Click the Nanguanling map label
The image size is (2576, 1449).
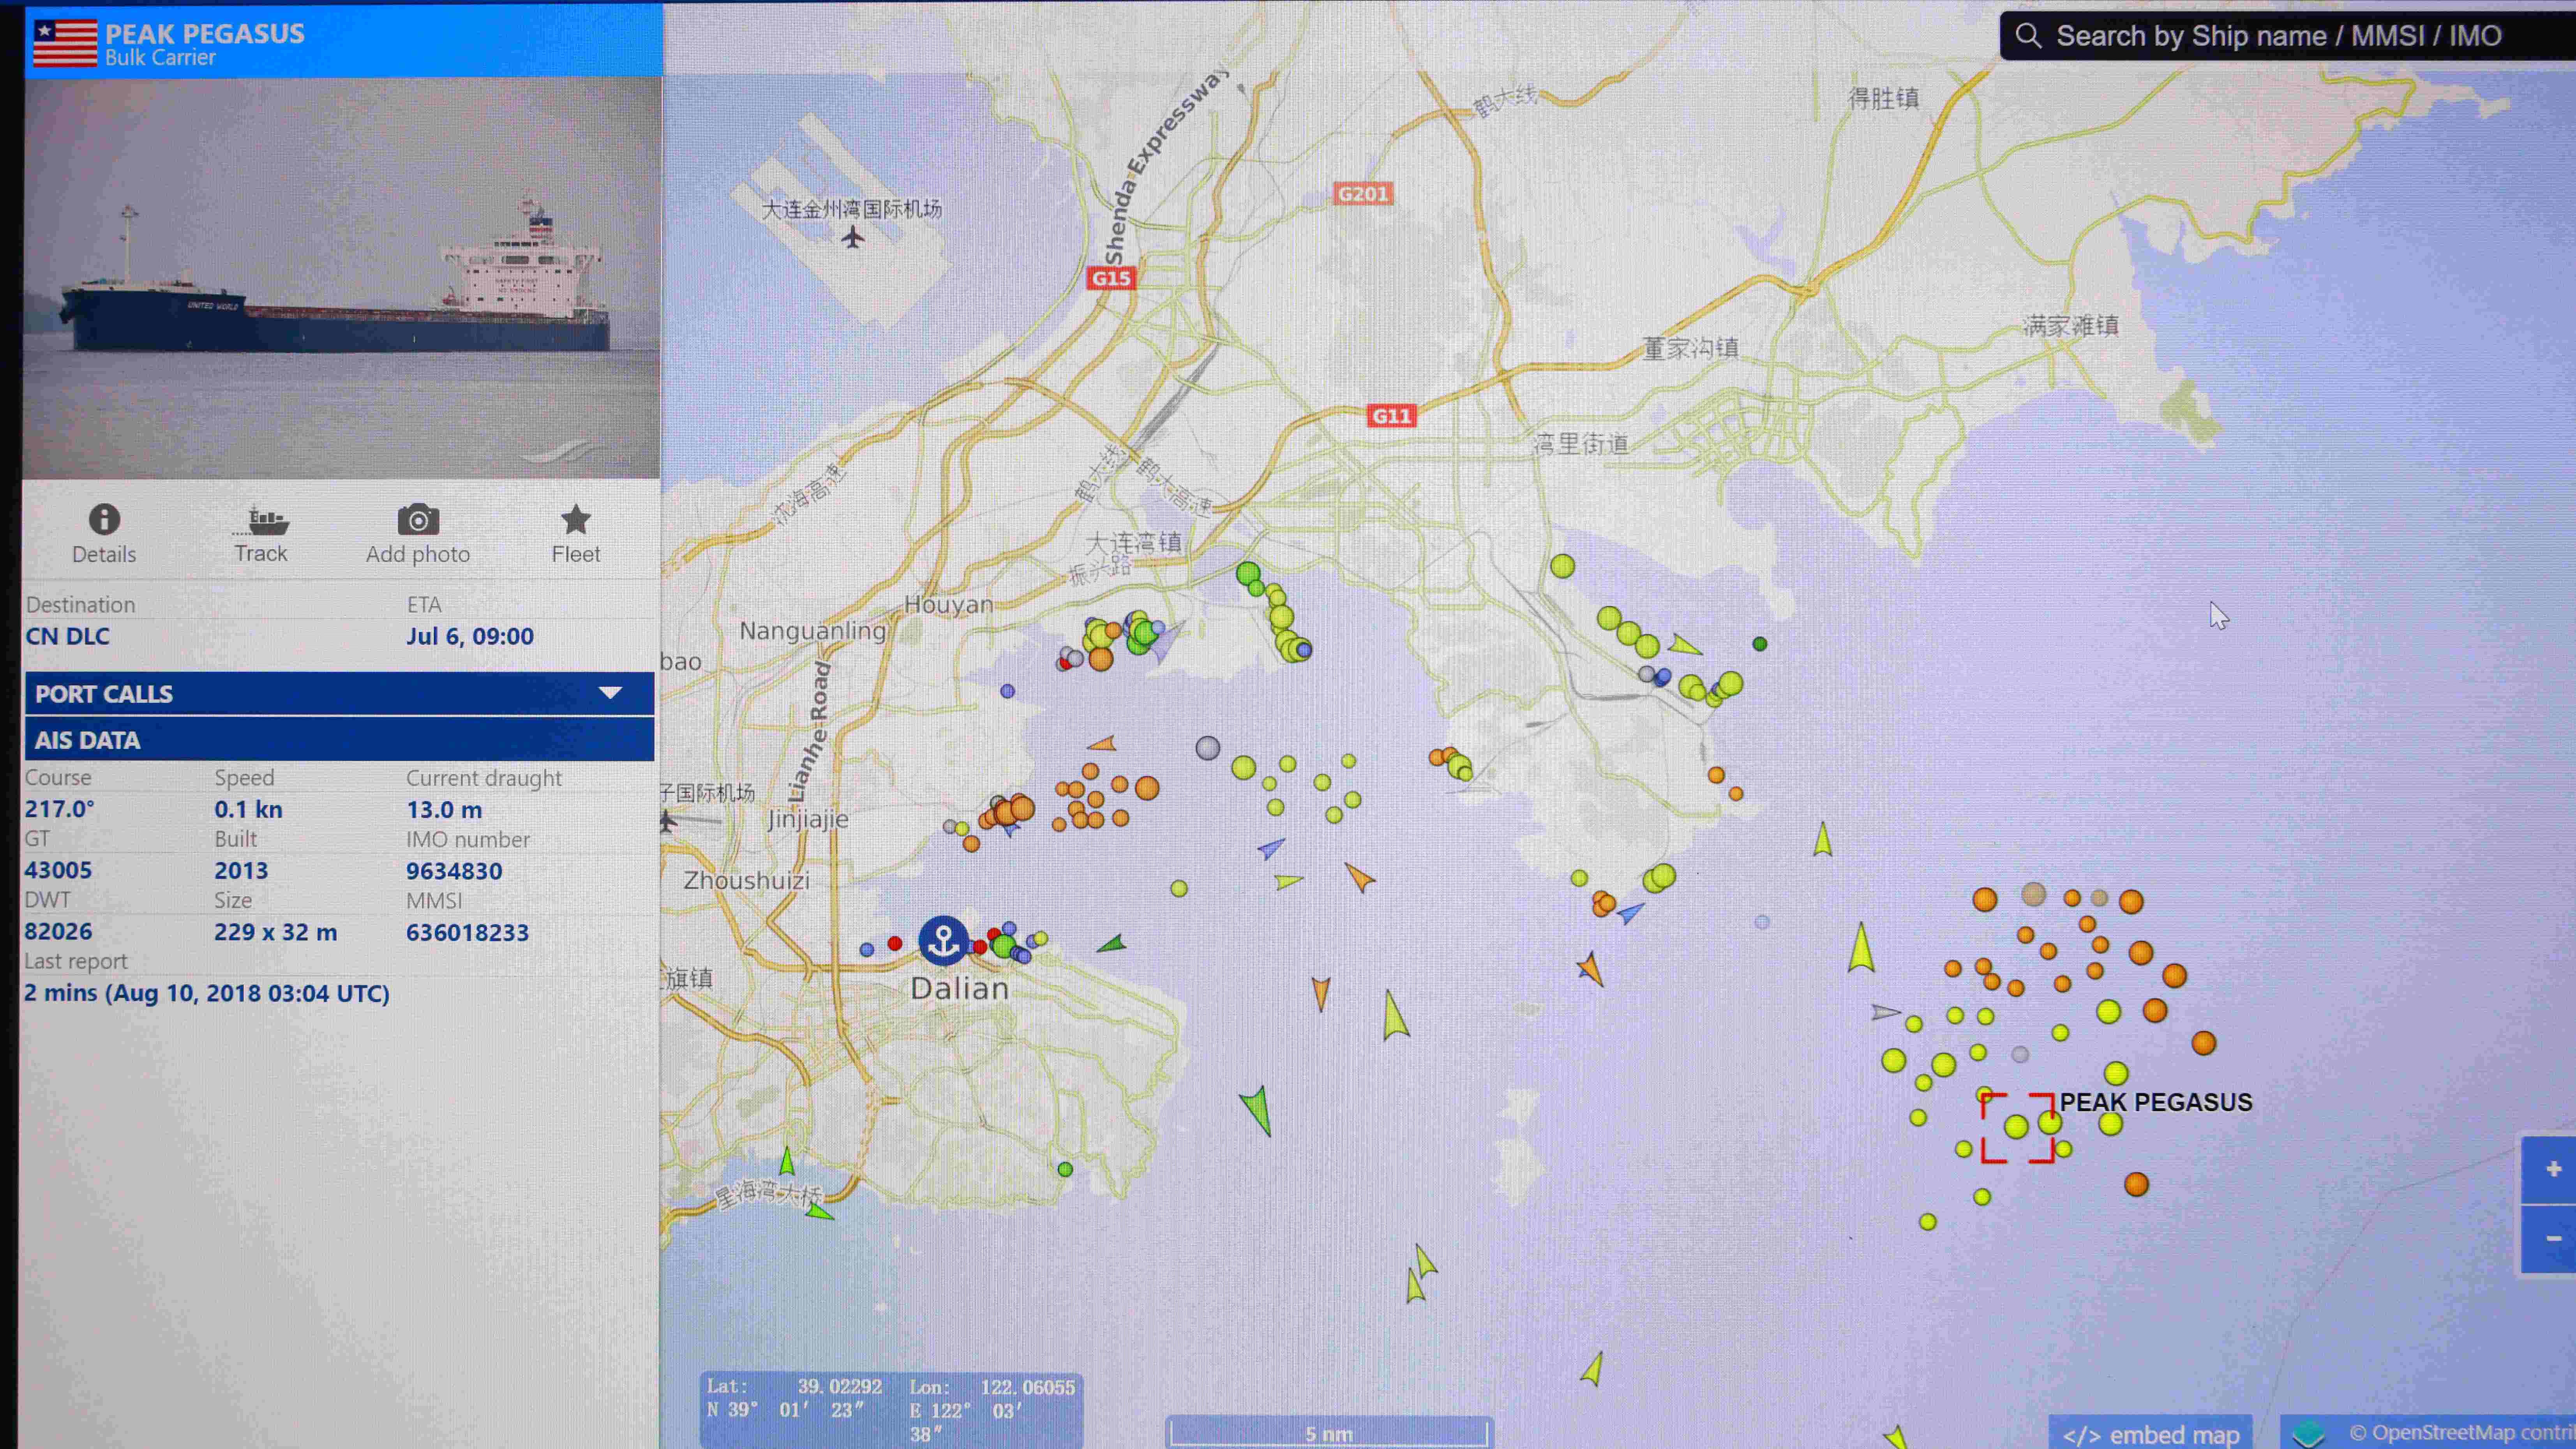(x=813, y=631)
